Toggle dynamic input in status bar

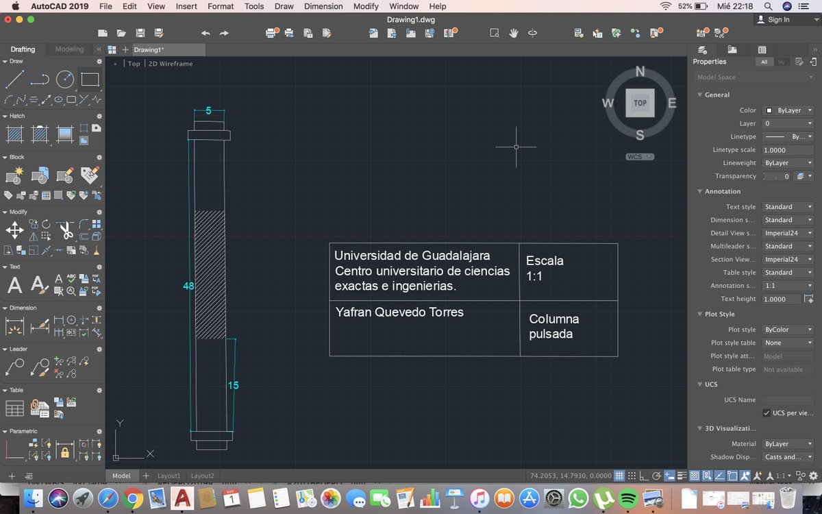[x=669, y=476]
